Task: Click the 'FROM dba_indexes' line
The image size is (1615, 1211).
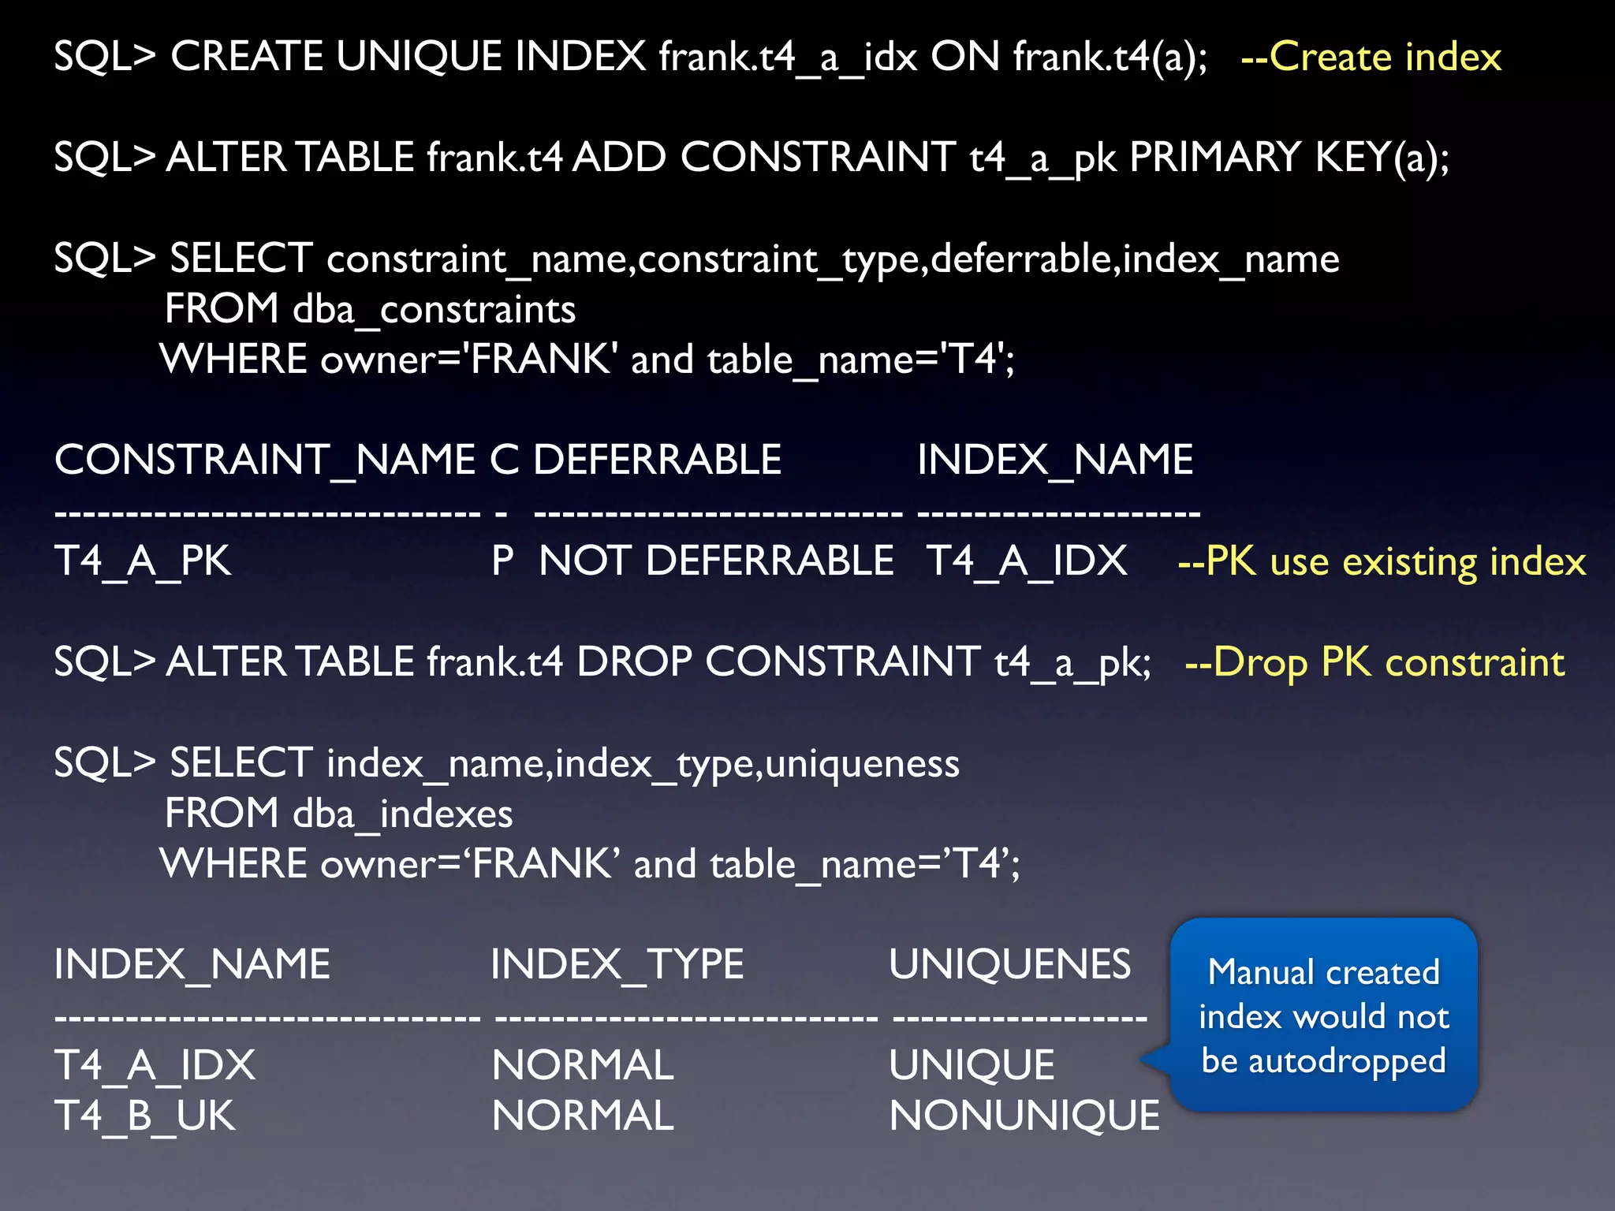Action: (338, 814)
